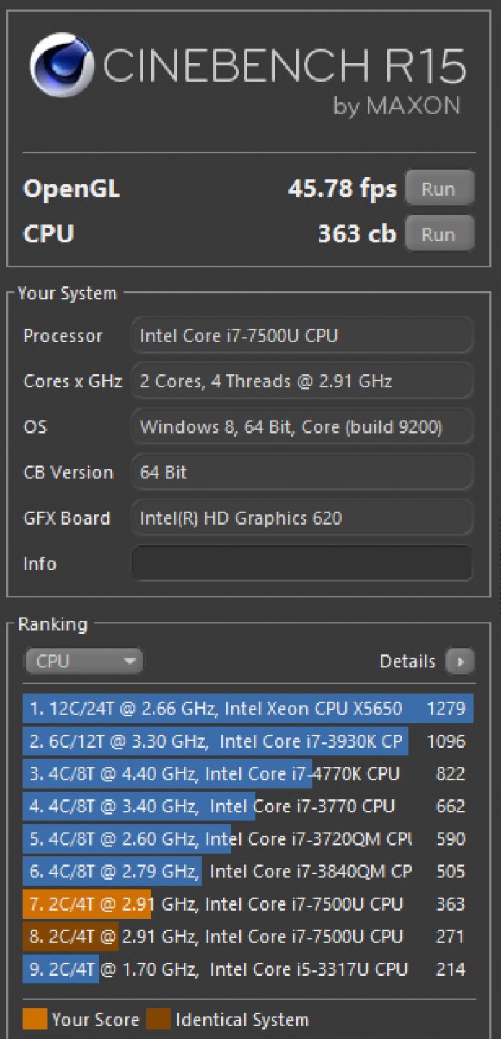Viewport: 501px width, 1039px height.
Task: Select the Processor field showing i7-7500U
Action: coord(301,336)
